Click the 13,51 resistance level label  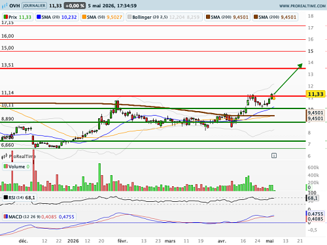point(8,65)
